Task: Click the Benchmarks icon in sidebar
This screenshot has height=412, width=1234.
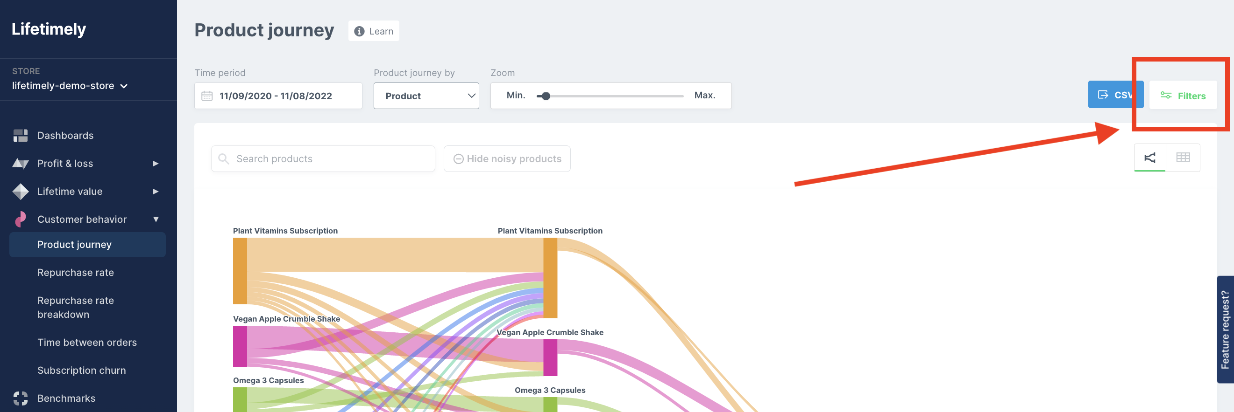Action: [x=20, y=398]
